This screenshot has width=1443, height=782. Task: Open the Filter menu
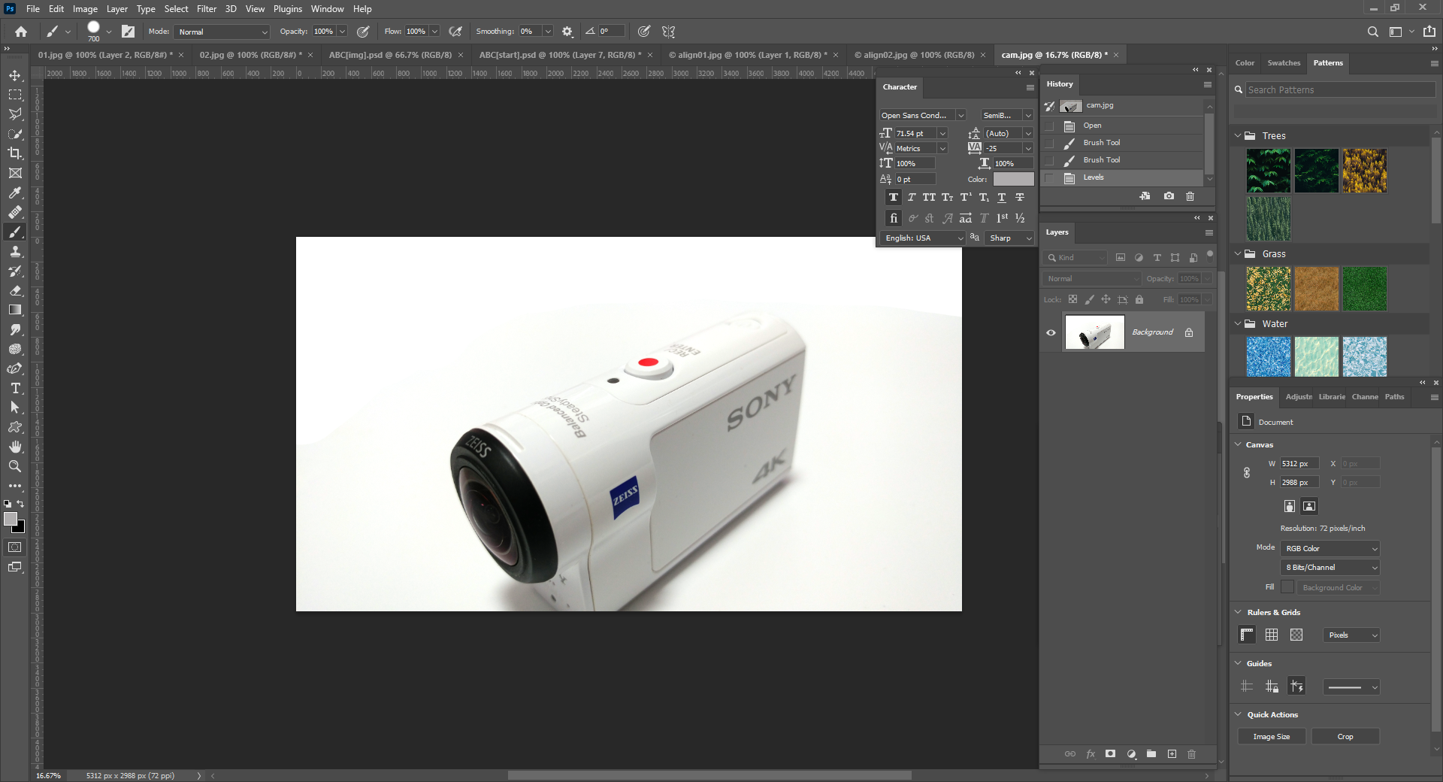207,9
